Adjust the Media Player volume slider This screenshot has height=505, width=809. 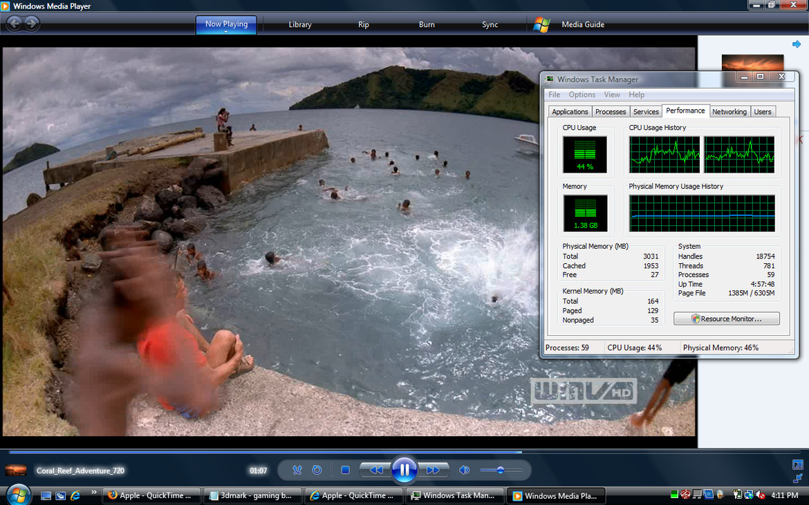(501, 470)
